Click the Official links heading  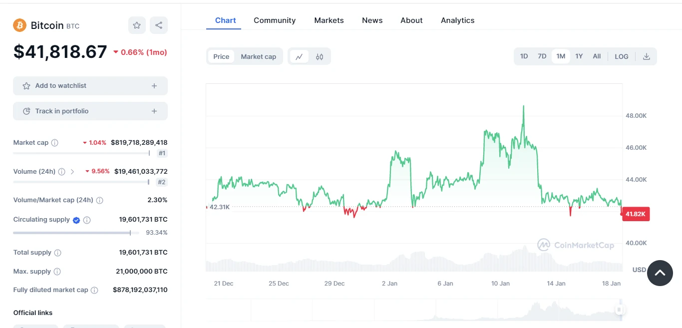click(x=33, y=313)
